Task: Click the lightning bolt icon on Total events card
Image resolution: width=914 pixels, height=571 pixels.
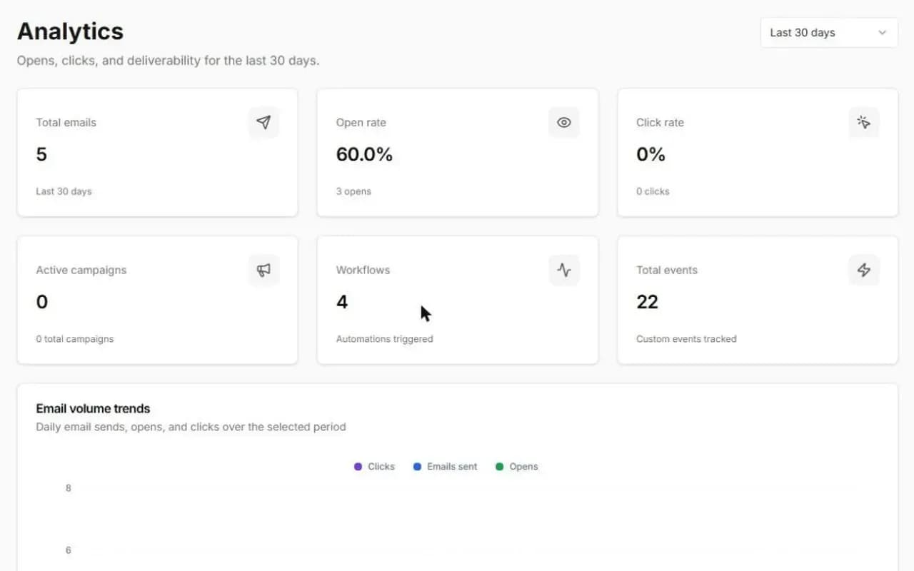Action: [x=864, y=271]
